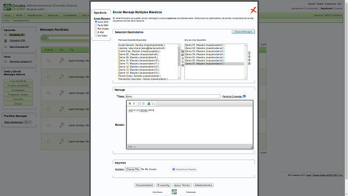The width and height of the screenshot is (348, 196).
Task: Click the Dropbox icon in Adjuntos
Action: tap(173, 169)
